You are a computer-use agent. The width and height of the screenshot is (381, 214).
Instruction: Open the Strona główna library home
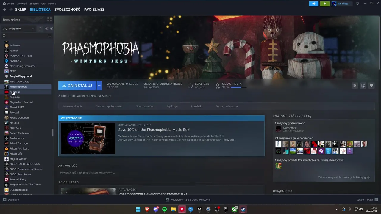coord(11,19)
